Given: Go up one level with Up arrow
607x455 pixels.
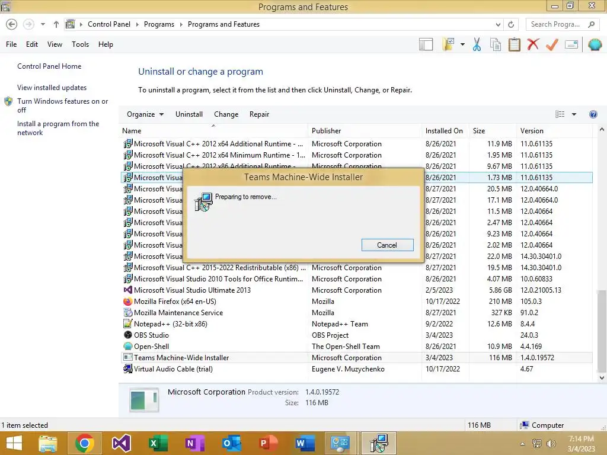Looking at the screenshot, I should point(56,24).
